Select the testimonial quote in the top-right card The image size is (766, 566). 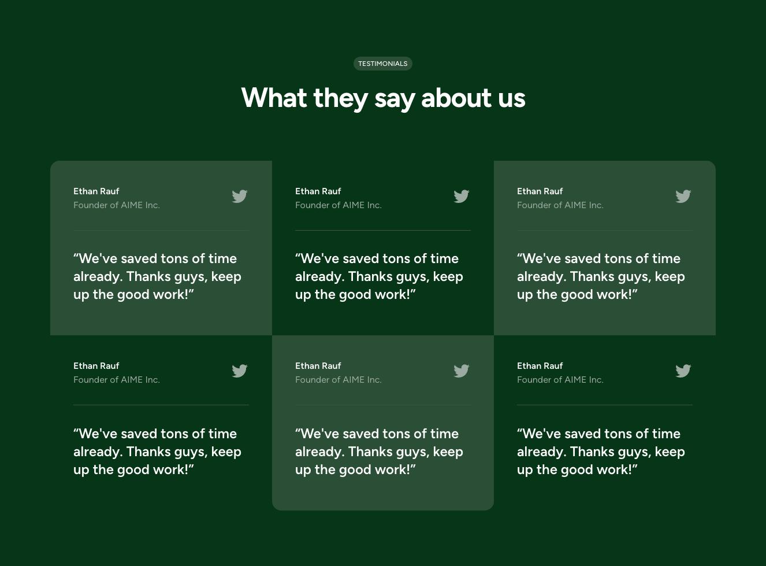(601, 276)
